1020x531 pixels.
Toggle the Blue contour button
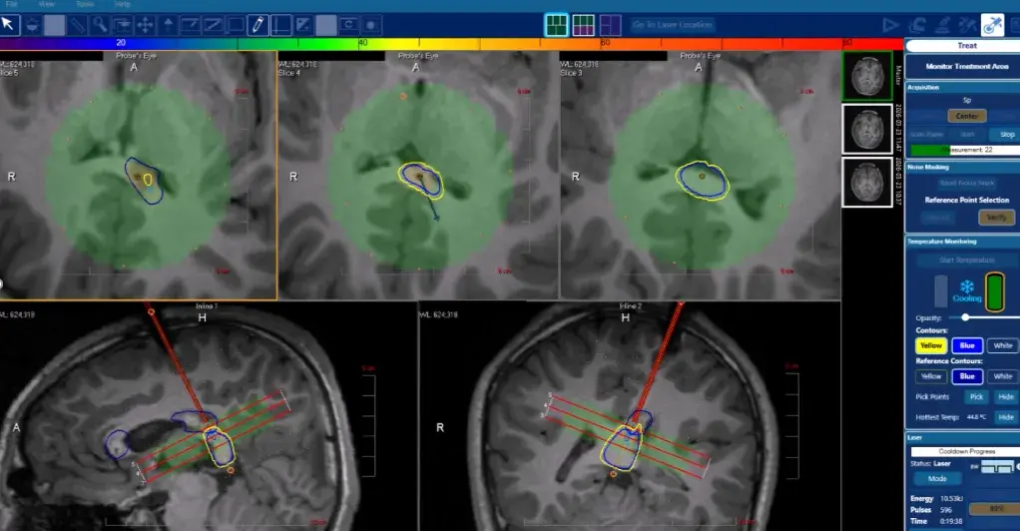967,345
